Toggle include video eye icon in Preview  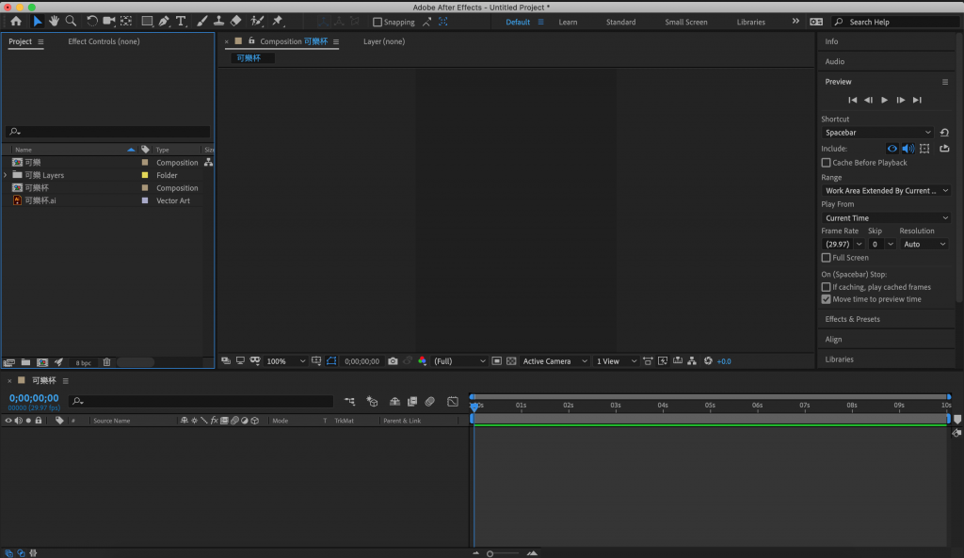tap(892, 149)
